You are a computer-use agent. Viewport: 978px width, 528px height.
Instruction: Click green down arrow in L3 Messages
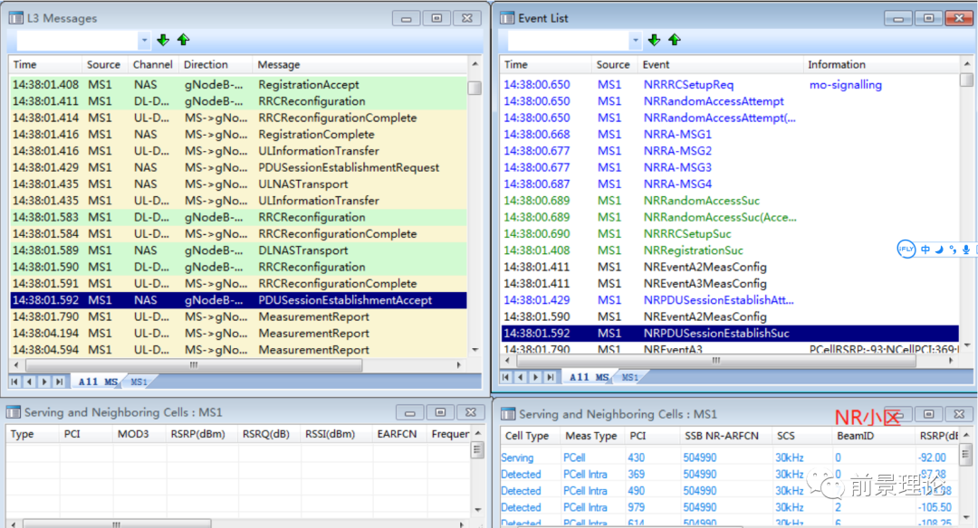pos(163,41)
